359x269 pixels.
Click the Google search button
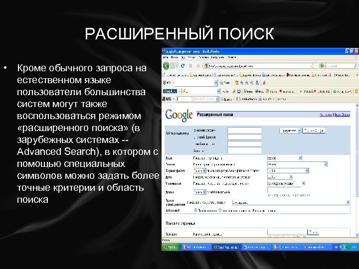tap(314, 131)
